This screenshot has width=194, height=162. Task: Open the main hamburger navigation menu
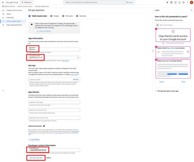click(x=3, y=2)
